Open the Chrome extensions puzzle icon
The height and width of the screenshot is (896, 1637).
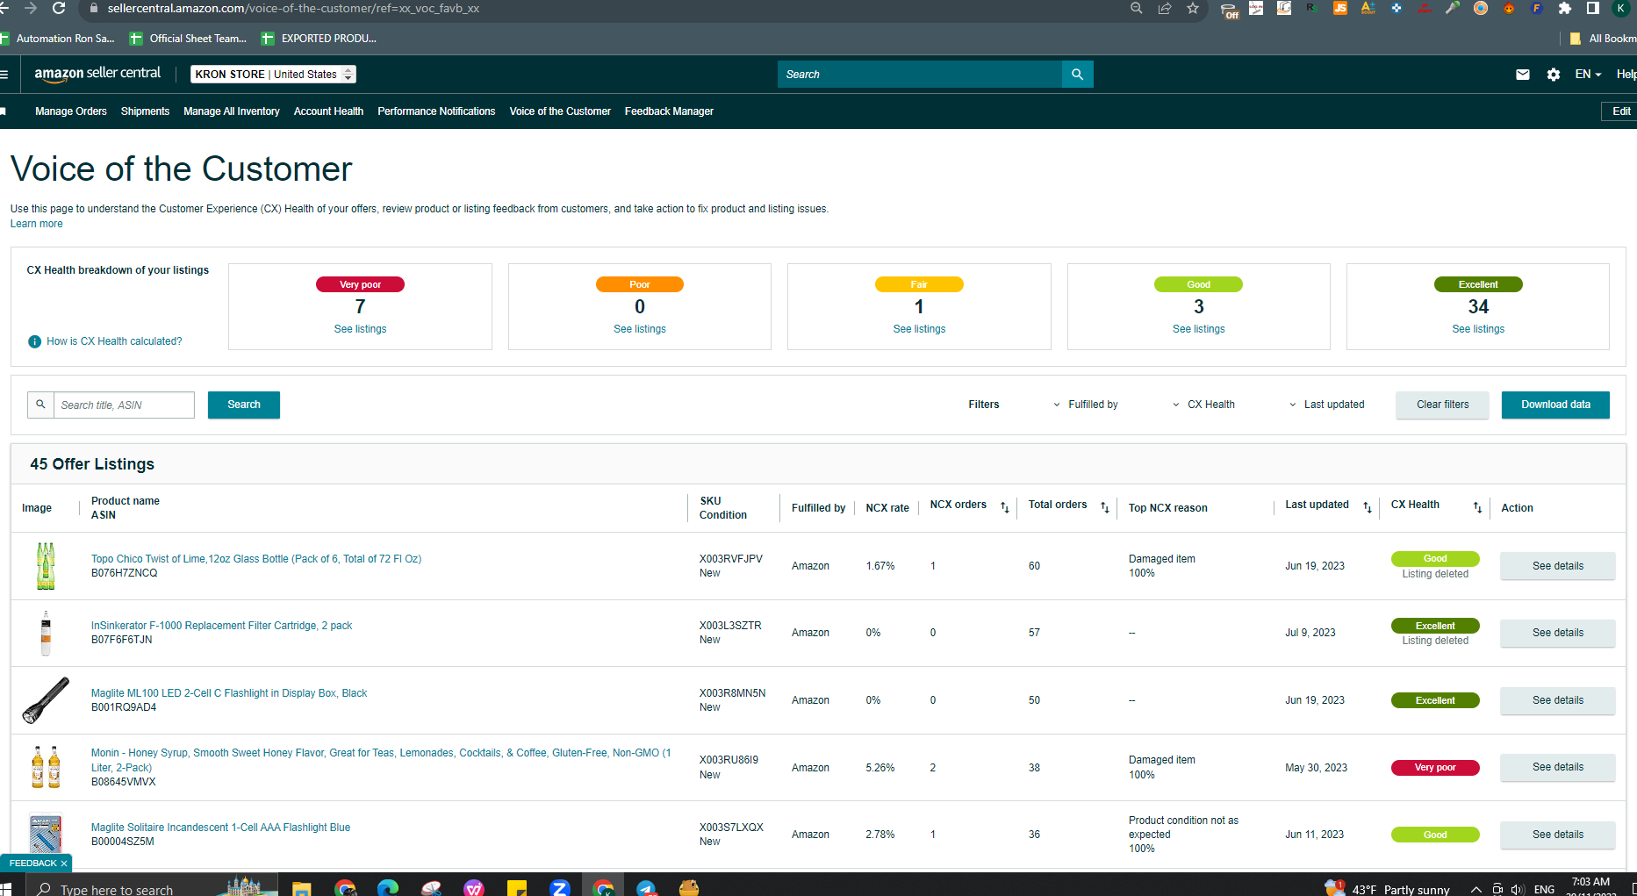coord(1565,8)
